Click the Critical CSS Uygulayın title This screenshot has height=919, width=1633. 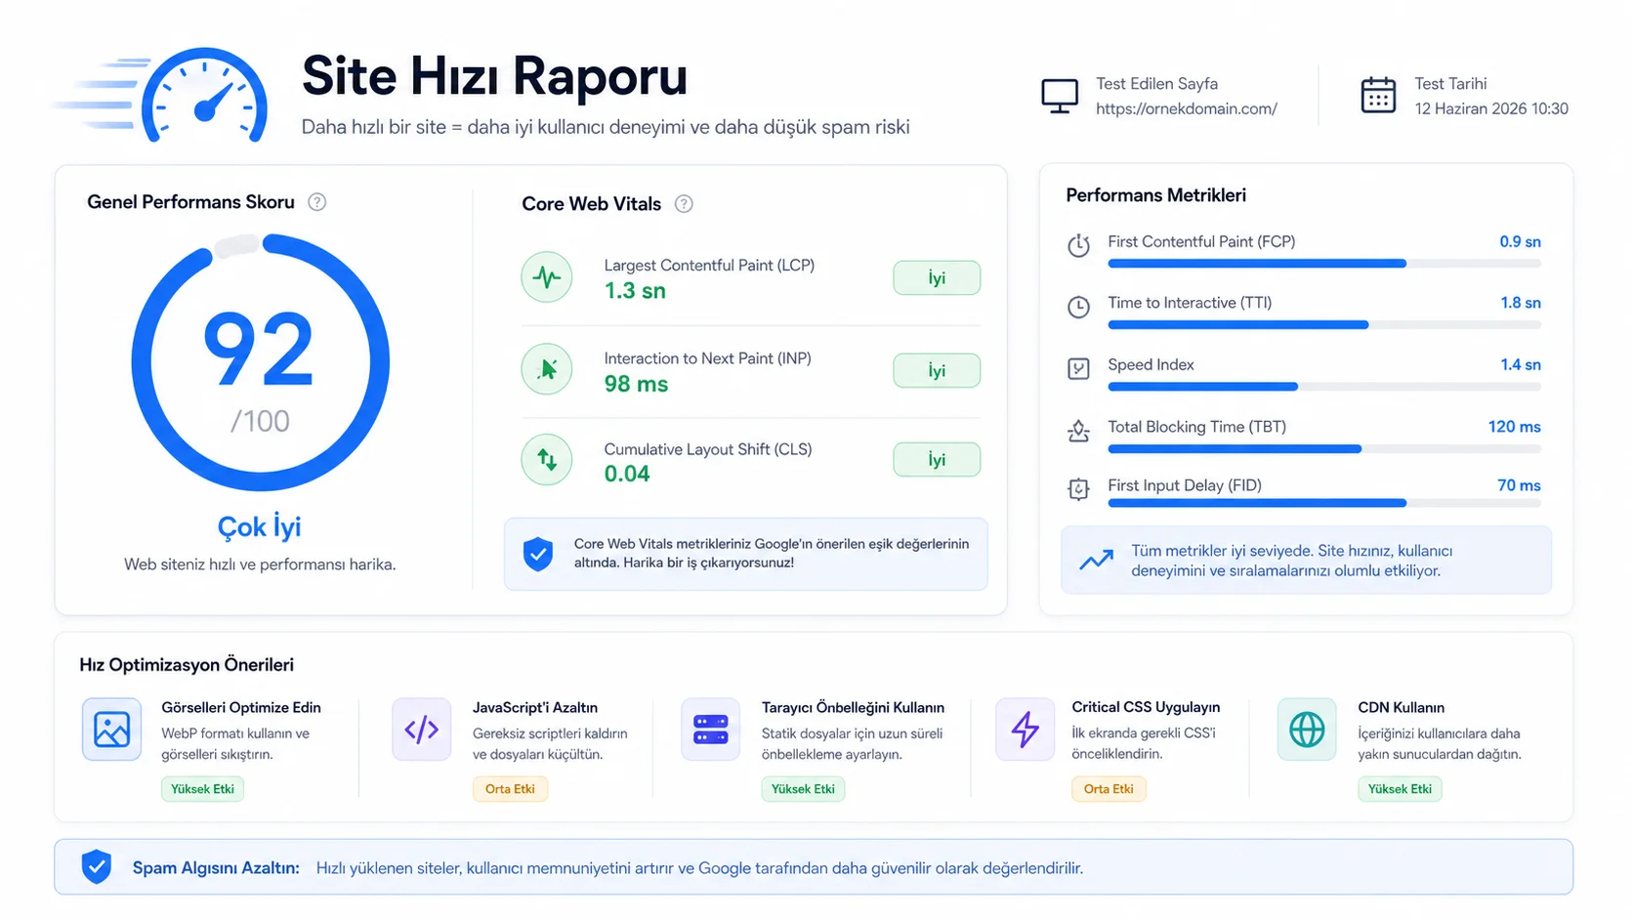pos(1146,707)
